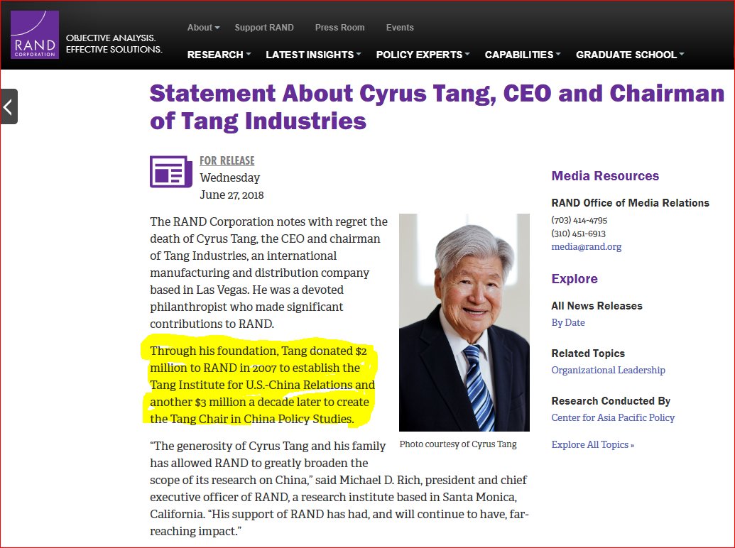Email media@rand.org link
735x548 pixels.
tap(587, 246)
